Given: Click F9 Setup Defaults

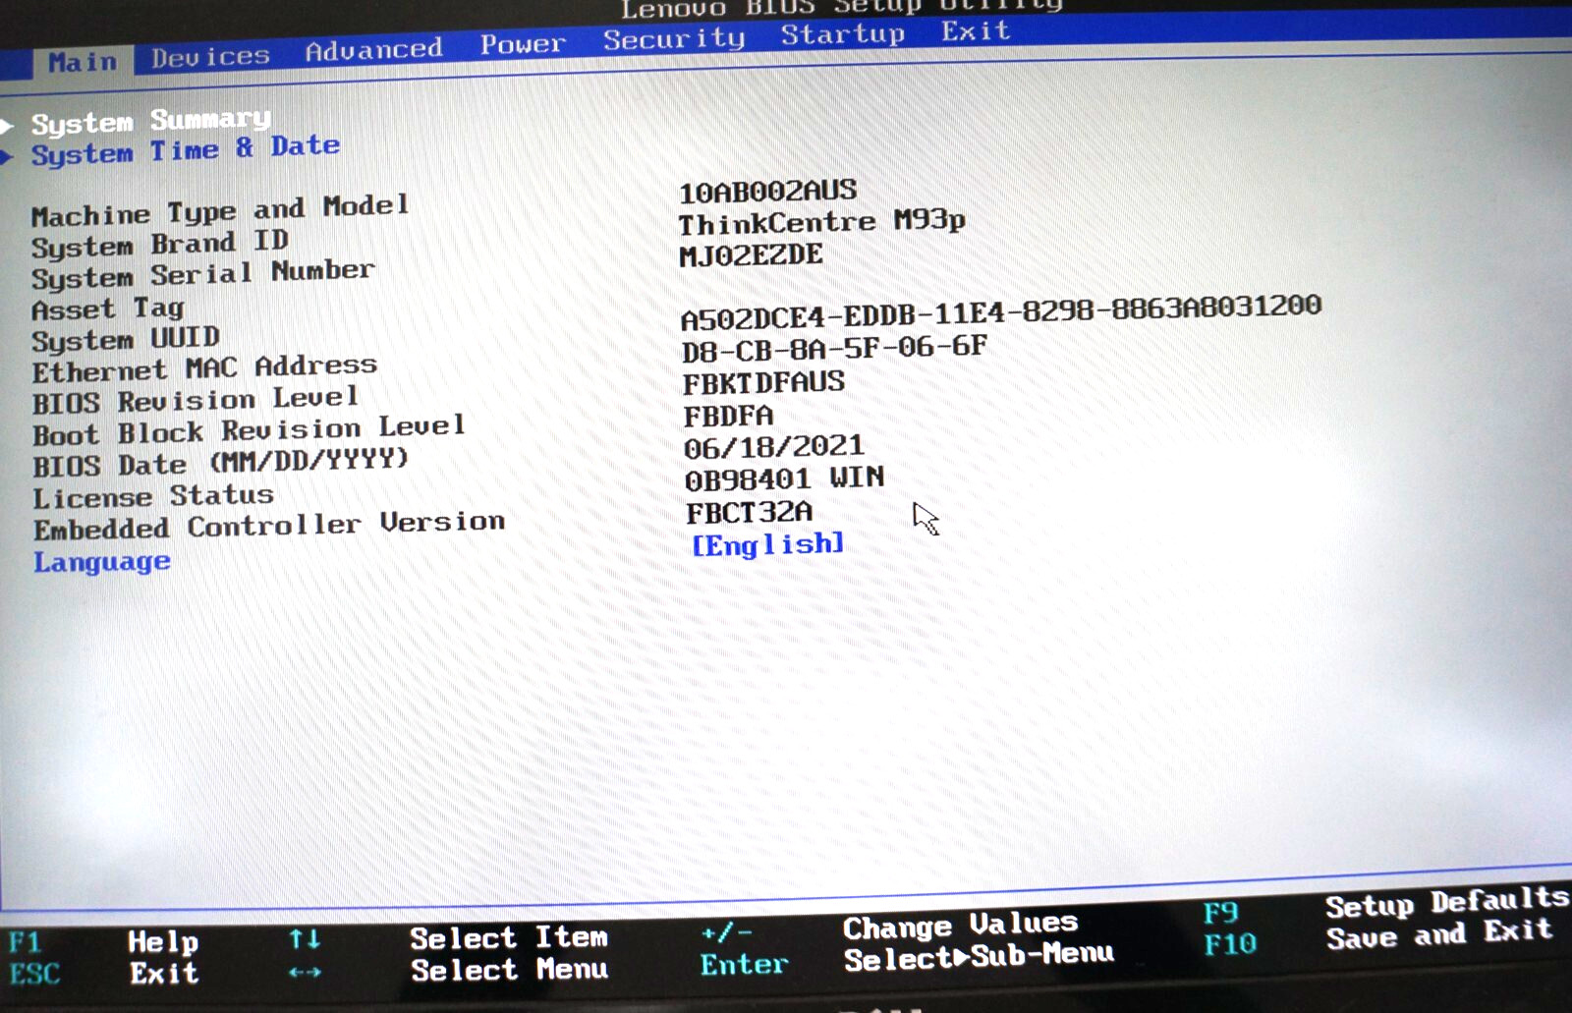Looking at the screenshot, I should 1386,906.
